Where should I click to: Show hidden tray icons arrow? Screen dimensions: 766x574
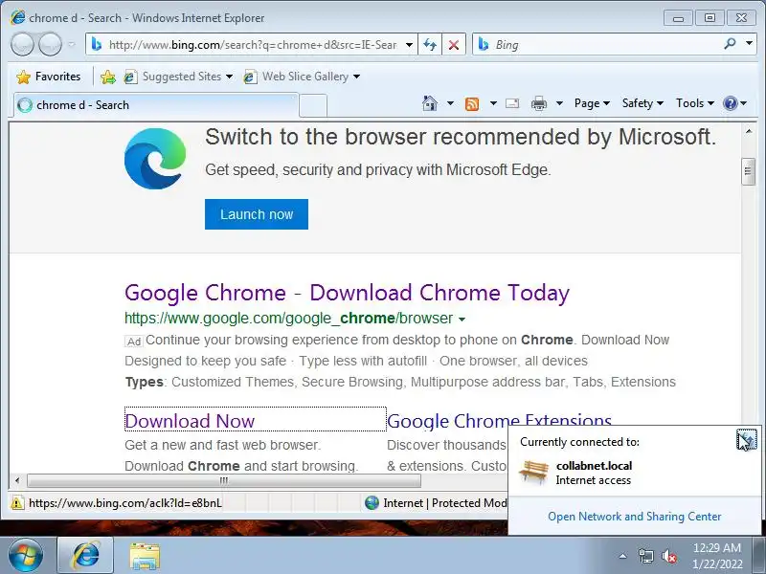point(622,556)
